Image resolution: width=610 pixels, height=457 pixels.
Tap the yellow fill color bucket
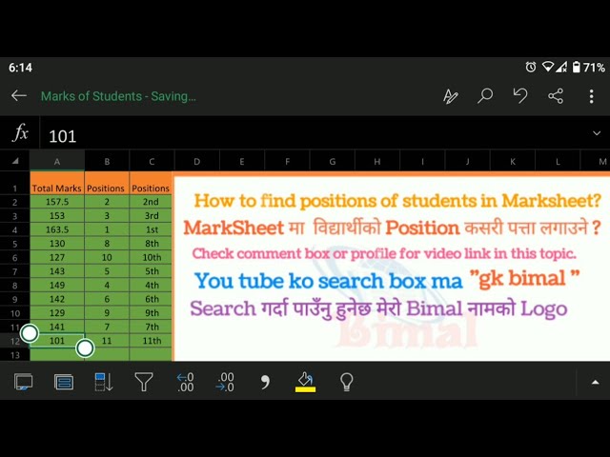(x=305, y=382)
